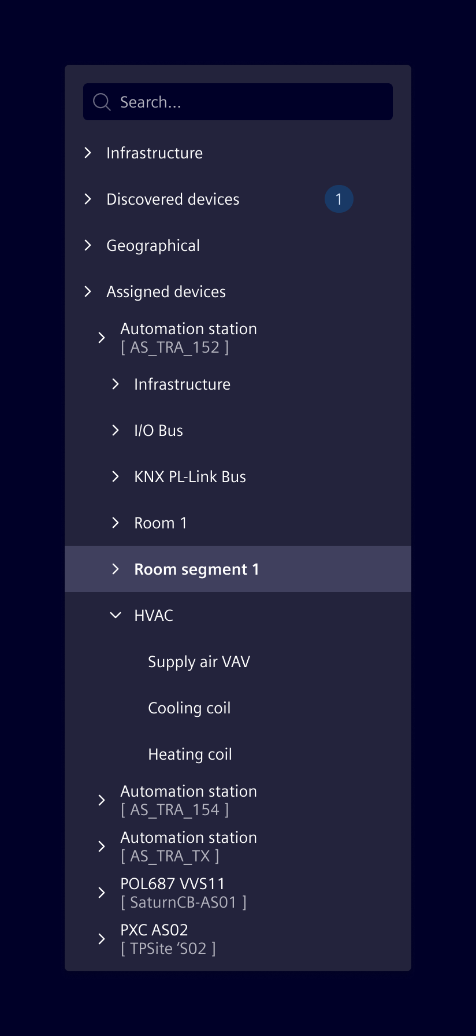
Task: Expand the Room 1 chevron
Action: [116, 523]
